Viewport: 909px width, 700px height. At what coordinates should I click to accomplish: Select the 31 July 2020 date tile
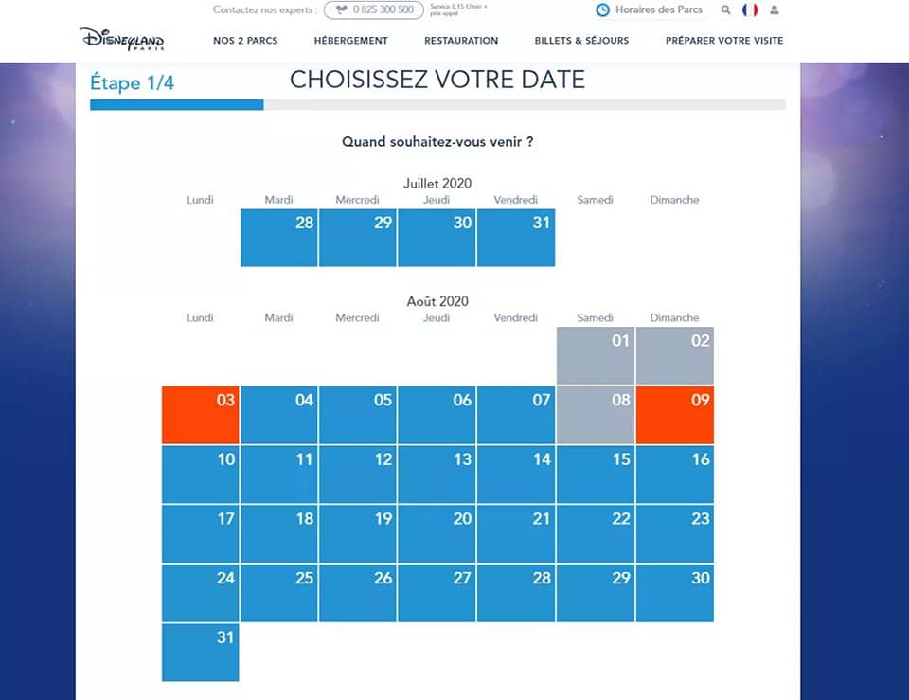click(516, 238)
